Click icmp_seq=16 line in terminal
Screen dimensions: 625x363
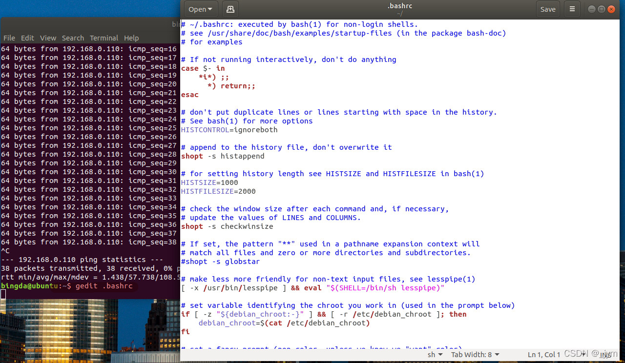click(x=88, y=49)
